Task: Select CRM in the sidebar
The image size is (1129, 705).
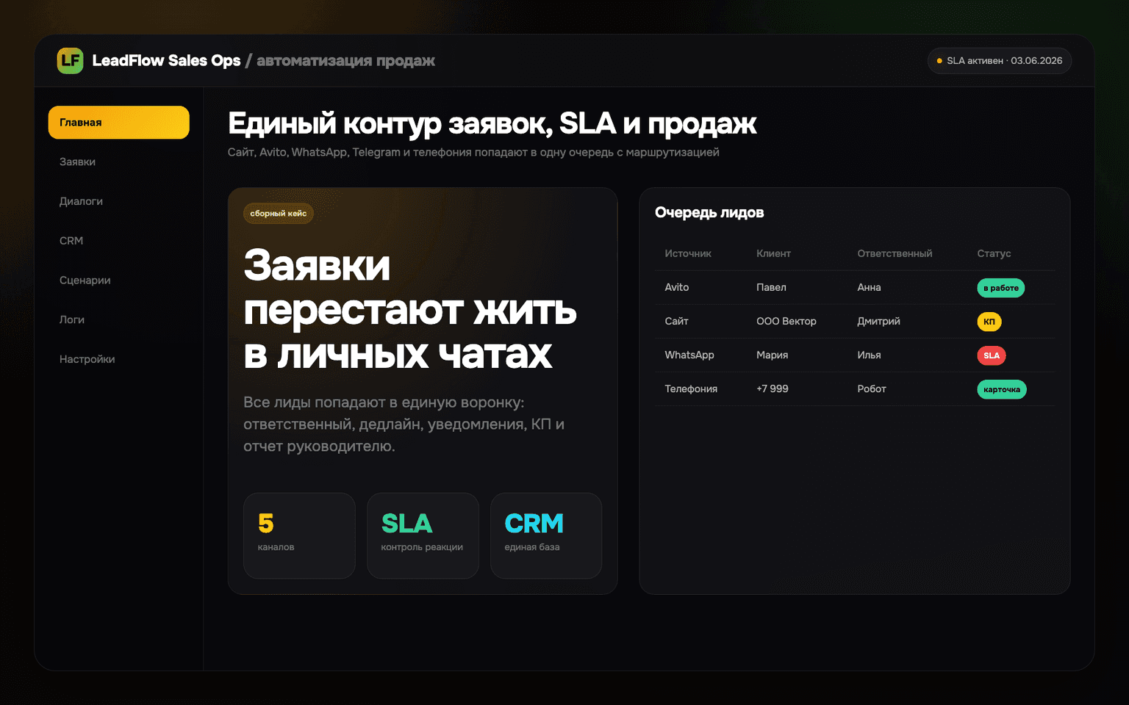Action: (x=119, y=241)
